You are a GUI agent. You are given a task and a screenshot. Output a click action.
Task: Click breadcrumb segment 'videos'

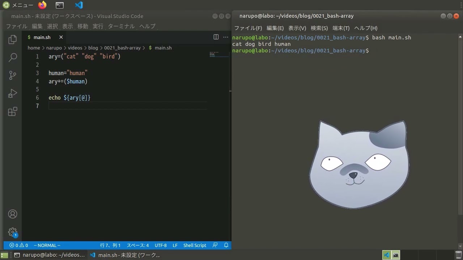coord(75,48)
